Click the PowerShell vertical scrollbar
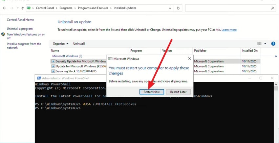This screenshot has height=143, width=279. point(276,112)
